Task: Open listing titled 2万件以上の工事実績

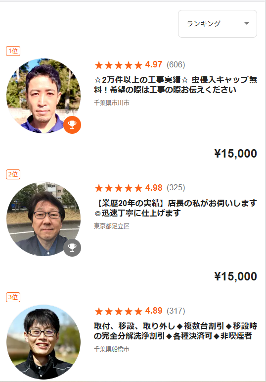Action: tap(176, 85)
